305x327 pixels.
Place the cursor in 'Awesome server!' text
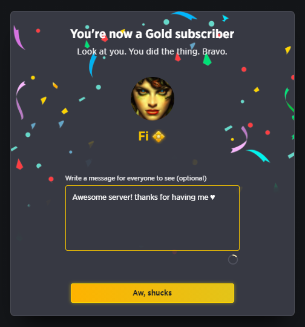(102, 197)
